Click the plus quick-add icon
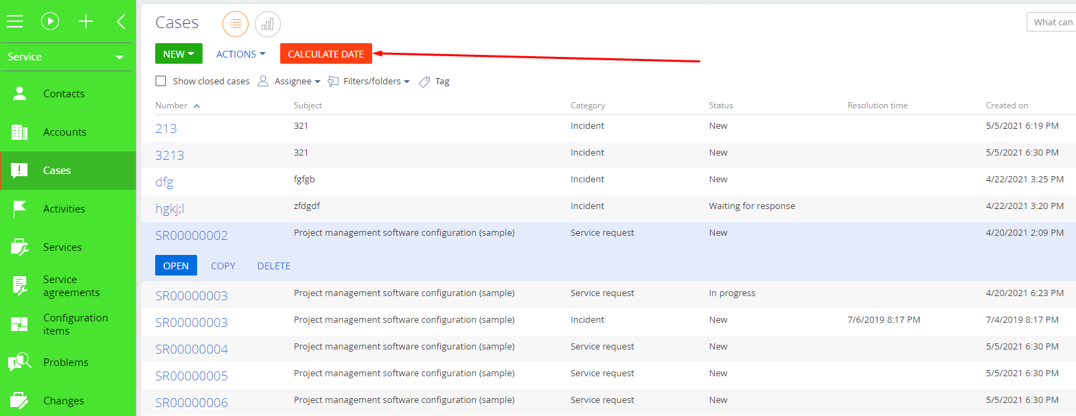The width and height of the screenshot is (1076, 416). (x=86, y=21)
